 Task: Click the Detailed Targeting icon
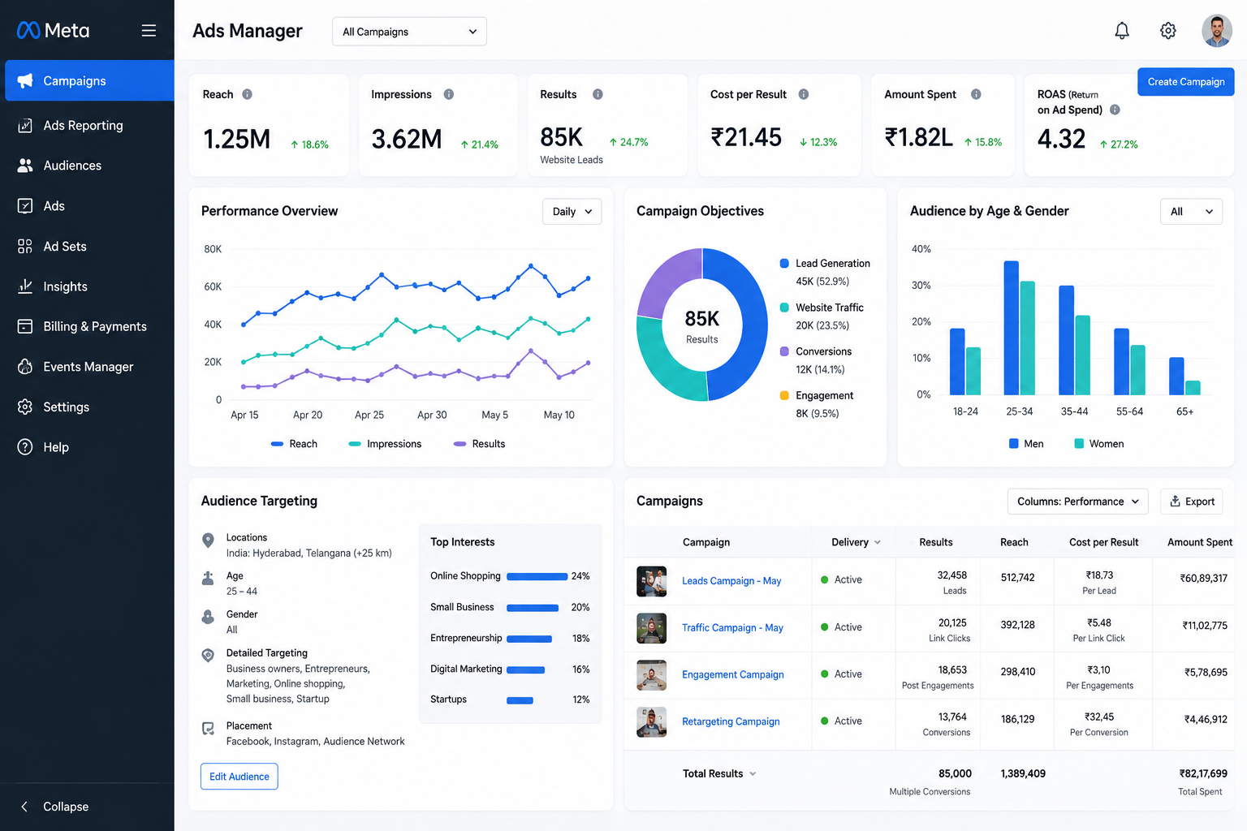pyautogui.click(x=208, y=655)
